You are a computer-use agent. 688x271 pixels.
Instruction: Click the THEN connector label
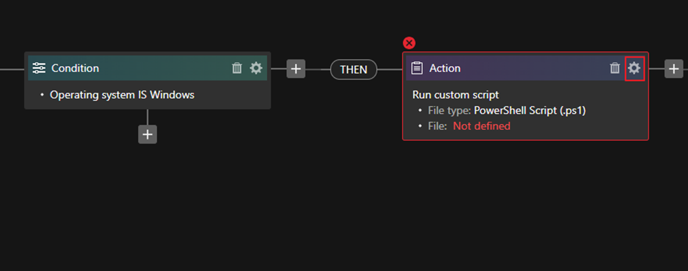[x=353, y=69]
